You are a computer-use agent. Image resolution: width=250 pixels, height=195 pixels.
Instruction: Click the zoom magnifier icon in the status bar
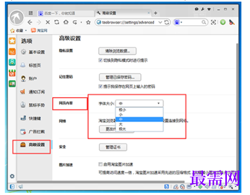click(231, 187)
